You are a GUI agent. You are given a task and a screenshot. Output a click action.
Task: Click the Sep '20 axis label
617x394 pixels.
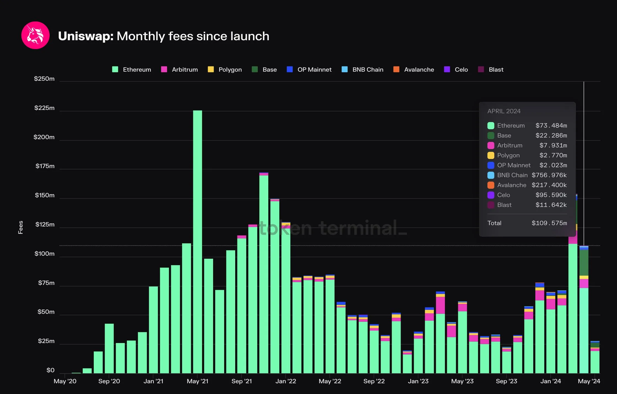click(x=109, y=381)
